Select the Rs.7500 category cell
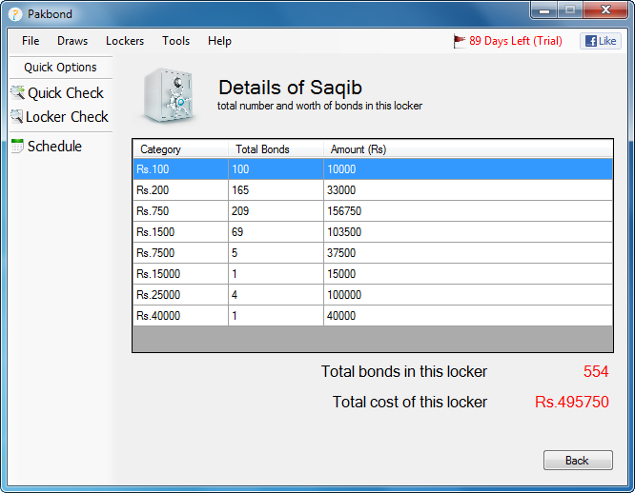 point(180,253)
